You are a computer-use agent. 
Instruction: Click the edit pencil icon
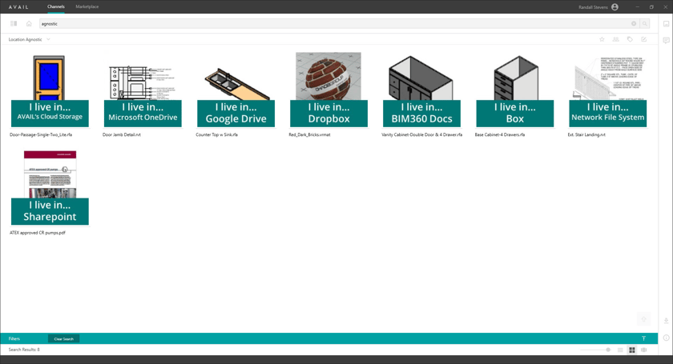pyautogui.click(x=644, y=39)
